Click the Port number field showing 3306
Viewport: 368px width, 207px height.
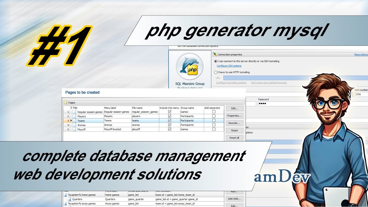pos(361,94)
